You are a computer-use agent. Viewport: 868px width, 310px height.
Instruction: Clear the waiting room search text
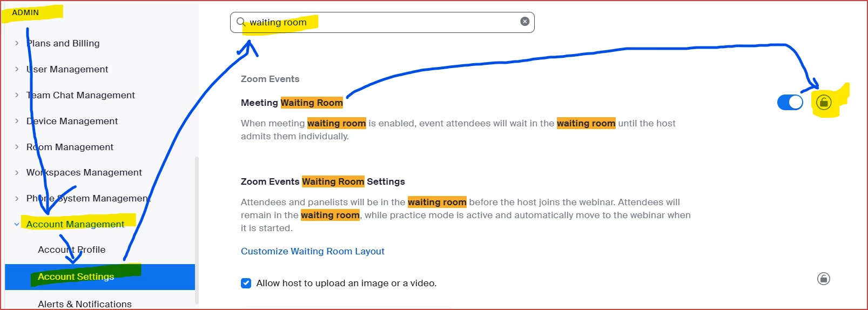pyautogui.click(x=524, y=22)
